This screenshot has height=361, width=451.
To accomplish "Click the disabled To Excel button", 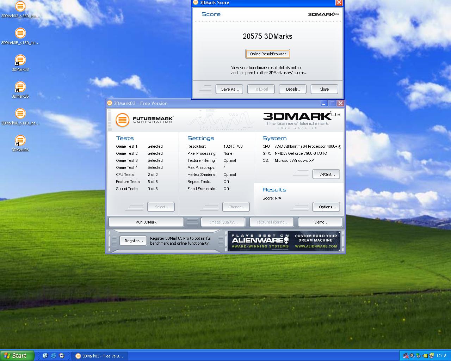I will point(261,89).
